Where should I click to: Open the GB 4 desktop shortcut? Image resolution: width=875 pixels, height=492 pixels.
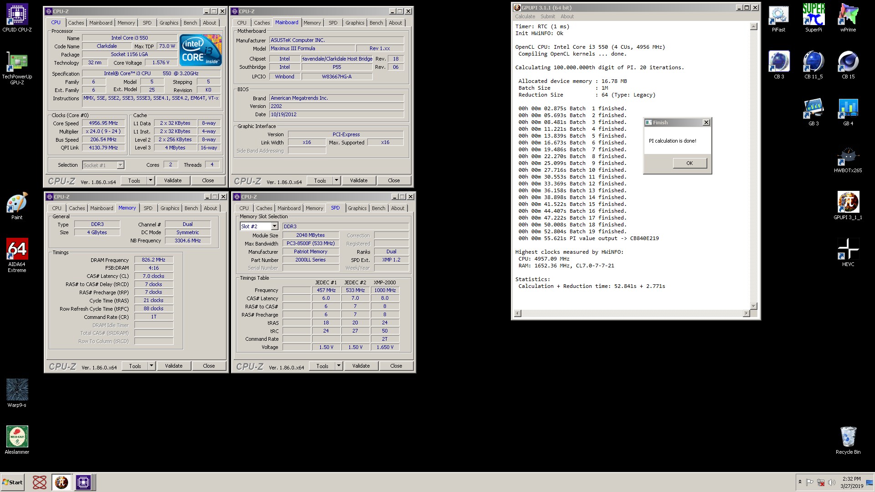(848, 112)
